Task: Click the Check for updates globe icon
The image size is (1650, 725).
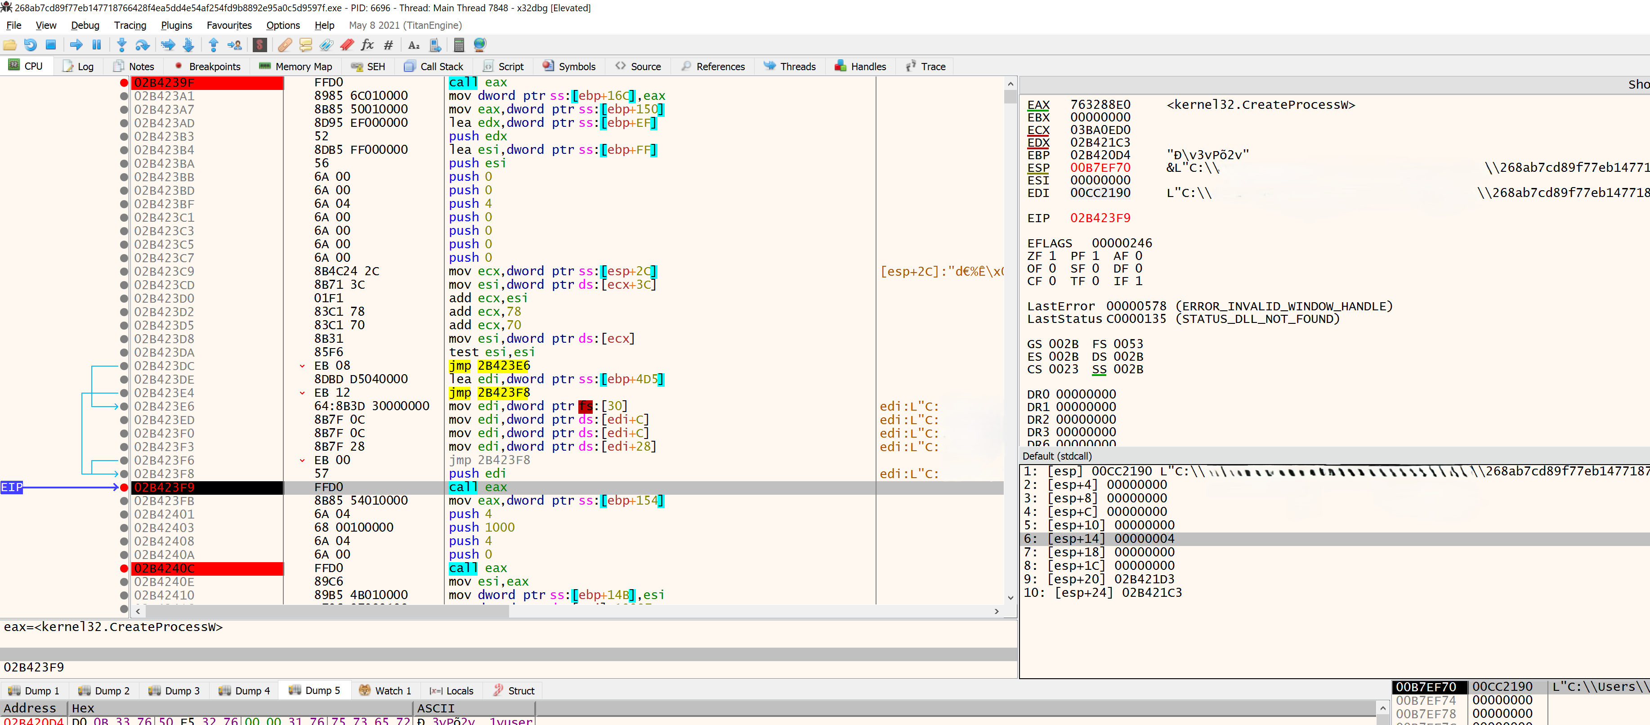Action: pyautogui.click(x=480, y=45)
